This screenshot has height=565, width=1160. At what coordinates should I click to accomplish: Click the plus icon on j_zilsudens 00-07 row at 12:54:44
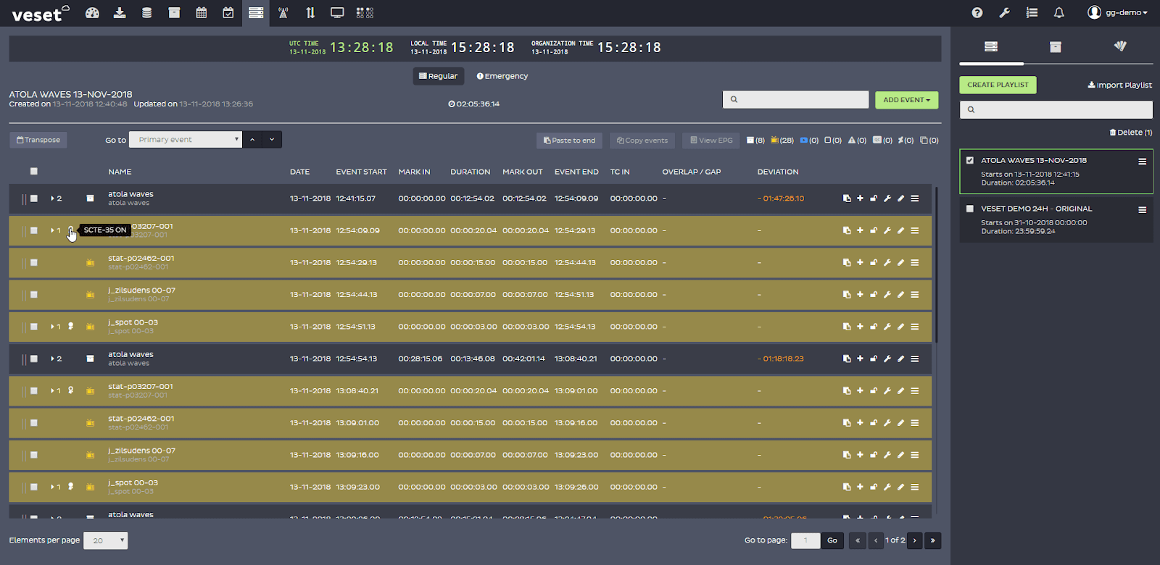pyautogui.click(x=860, y=295)
